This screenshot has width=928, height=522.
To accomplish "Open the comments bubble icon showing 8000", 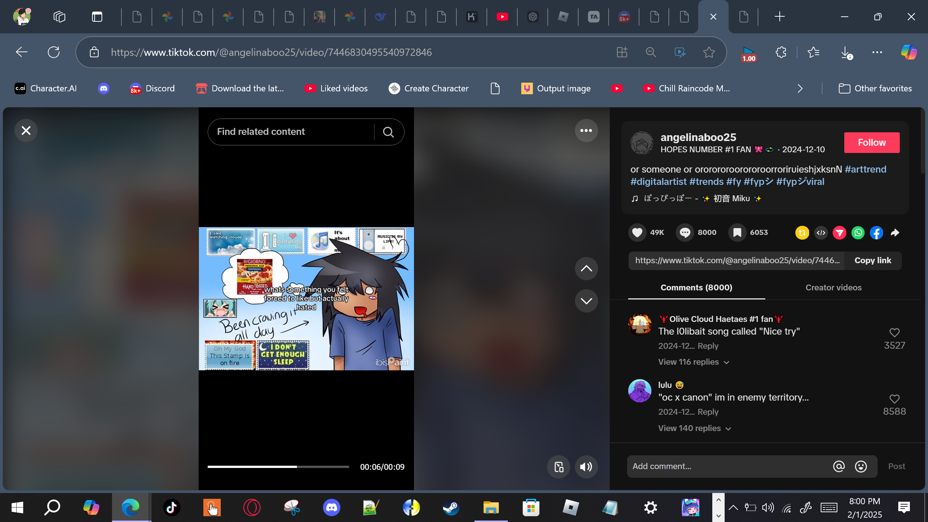I will point(685,232).
